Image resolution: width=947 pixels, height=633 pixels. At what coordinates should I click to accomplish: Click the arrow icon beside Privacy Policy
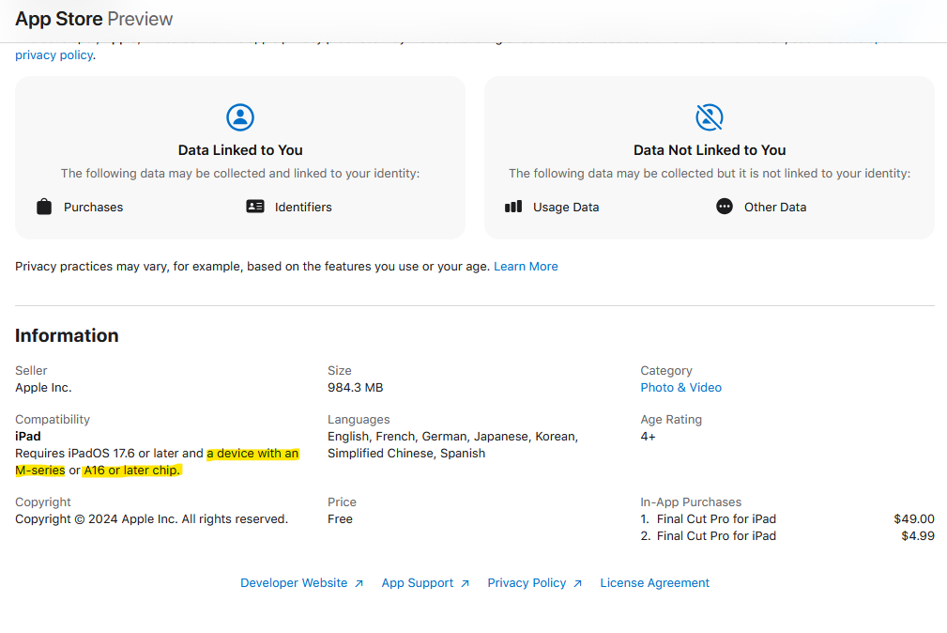(577, 583)
